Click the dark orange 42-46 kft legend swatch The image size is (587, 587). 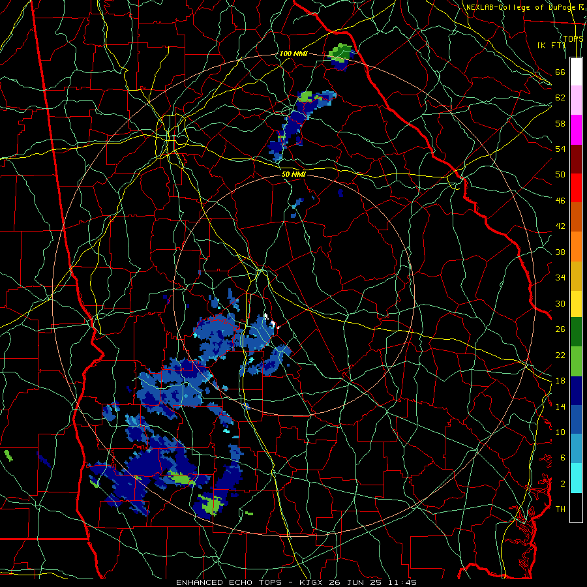click(576, 217)
